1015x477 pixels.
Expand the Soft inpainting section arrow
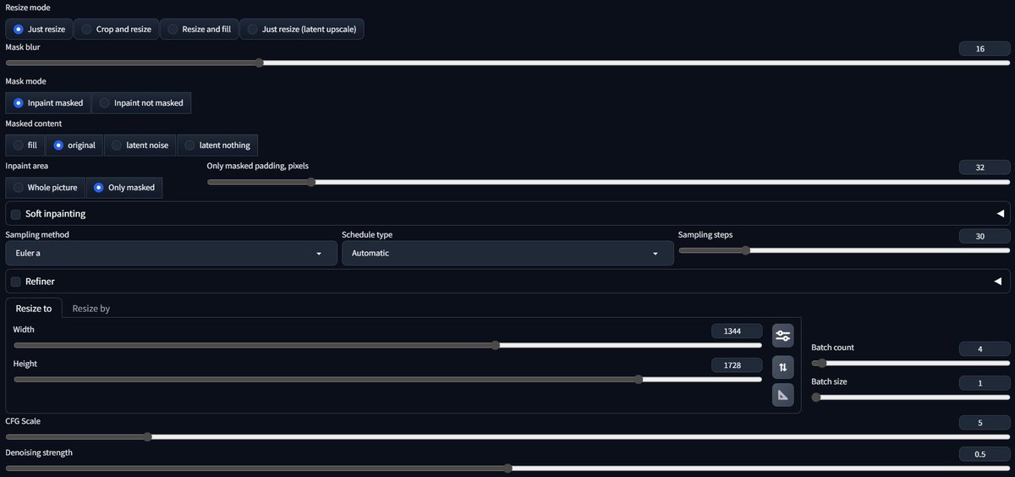pyautogui.click(x=999, y=214)
